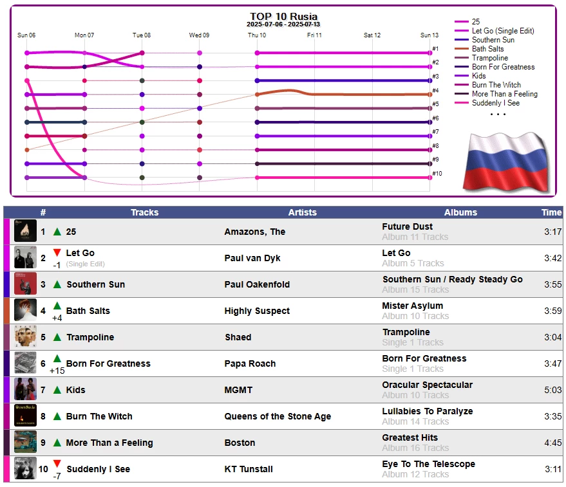Select the Suddenly I See cover thumbnail
Image resolution: width=566 pixels, height=487 pixels.
click(25, 468)
